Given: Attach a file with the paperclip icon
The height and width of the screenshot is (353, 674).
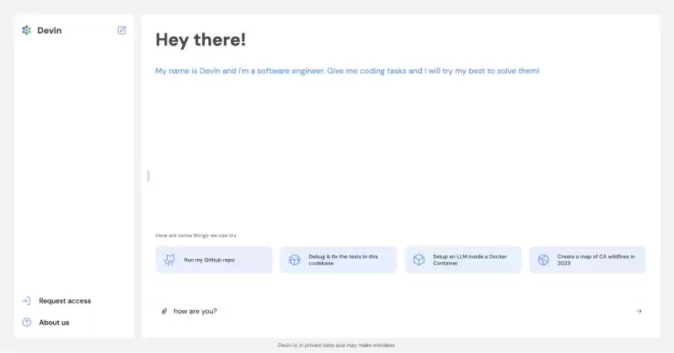Looking at the screenshot, I should tap(164, 311).
